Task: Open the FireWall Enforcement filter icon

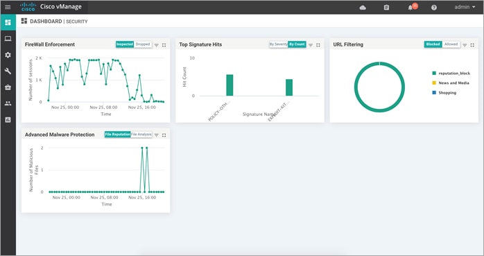Action: tap(157, 45)
